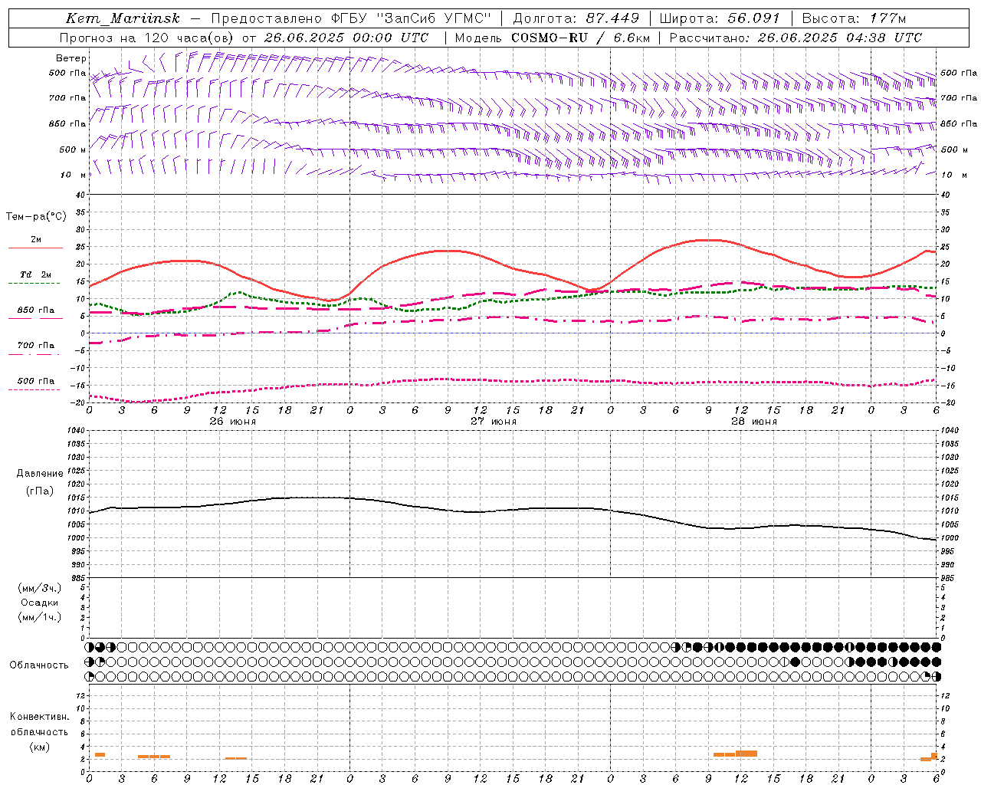Click the '28 июня' date label
This screenshot has height=785, width=981.
point(754,422)
